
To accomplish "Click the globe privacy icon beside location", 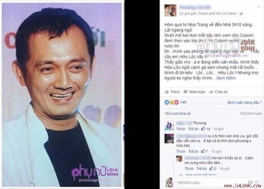I will click(x=241, y=14).
